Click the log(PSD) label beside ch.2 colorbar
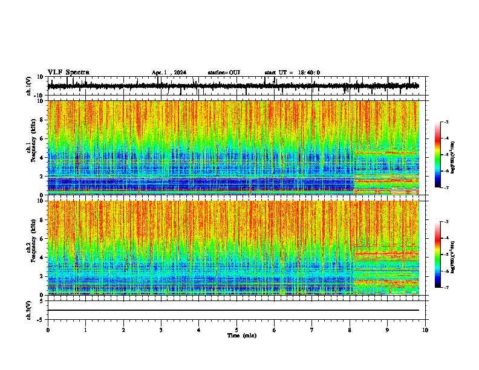Screen dimensions: 479x370 point(453,257)
